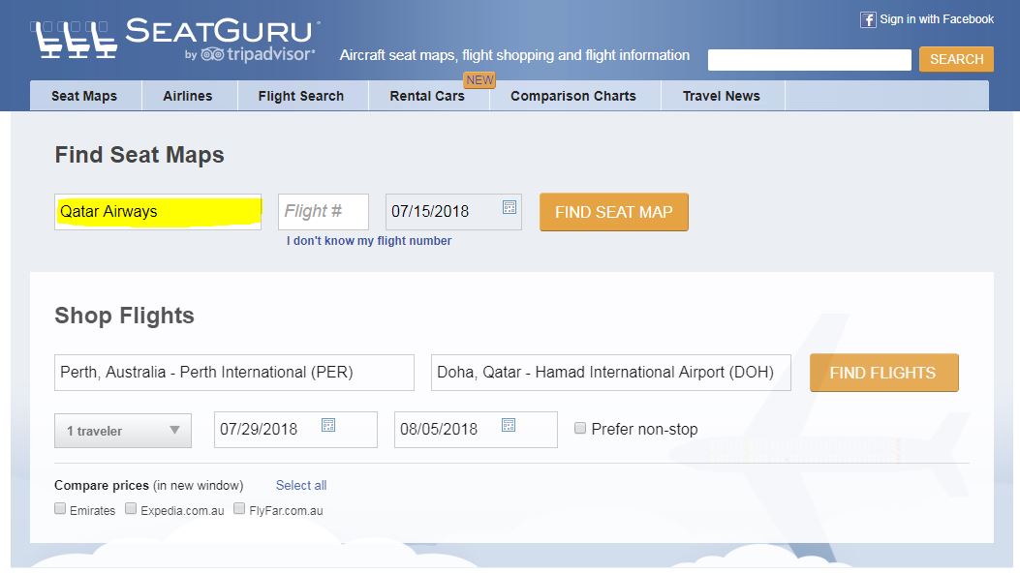This screenshot has height=573, width=1020.
Task: Check the Expedia.com.au comparison box
Action: tap(131, 508)
